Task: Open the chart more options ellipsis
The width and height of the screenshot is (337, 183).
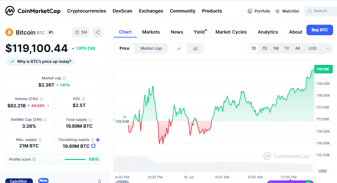Action: tap(327, 48)
